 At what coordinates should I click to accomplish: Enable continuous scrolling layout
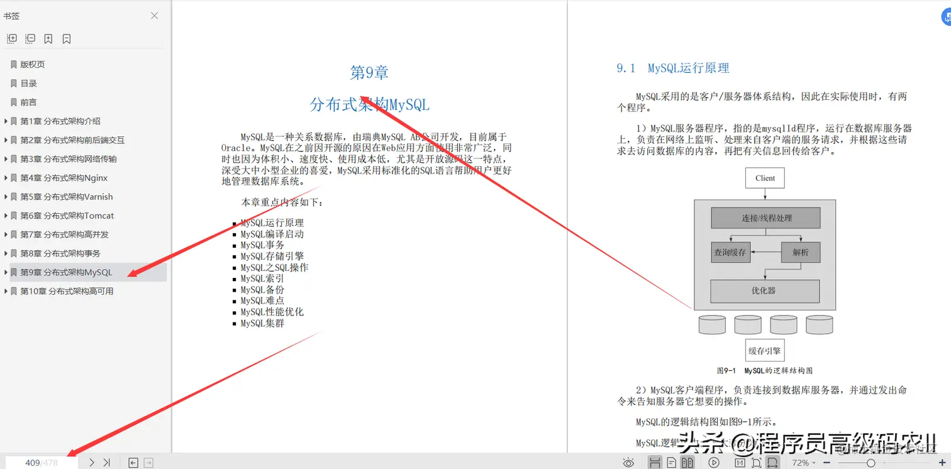655,463
